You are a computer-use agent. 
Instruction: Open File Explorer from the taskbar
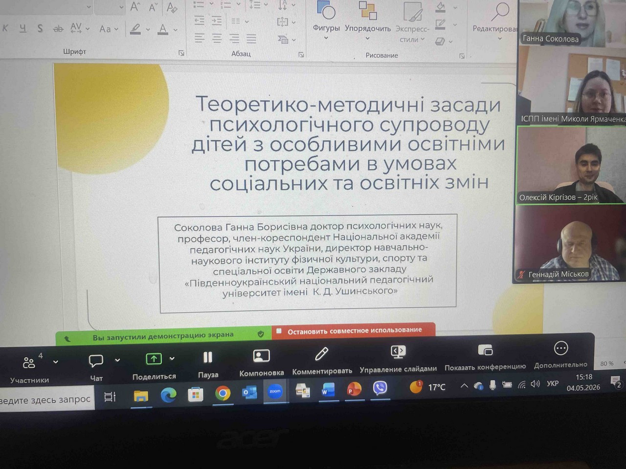[x=141, y=396]
